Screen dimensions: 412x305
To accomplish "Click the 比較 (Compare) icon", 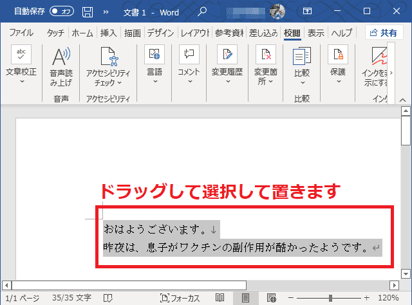I will [301, 57].
